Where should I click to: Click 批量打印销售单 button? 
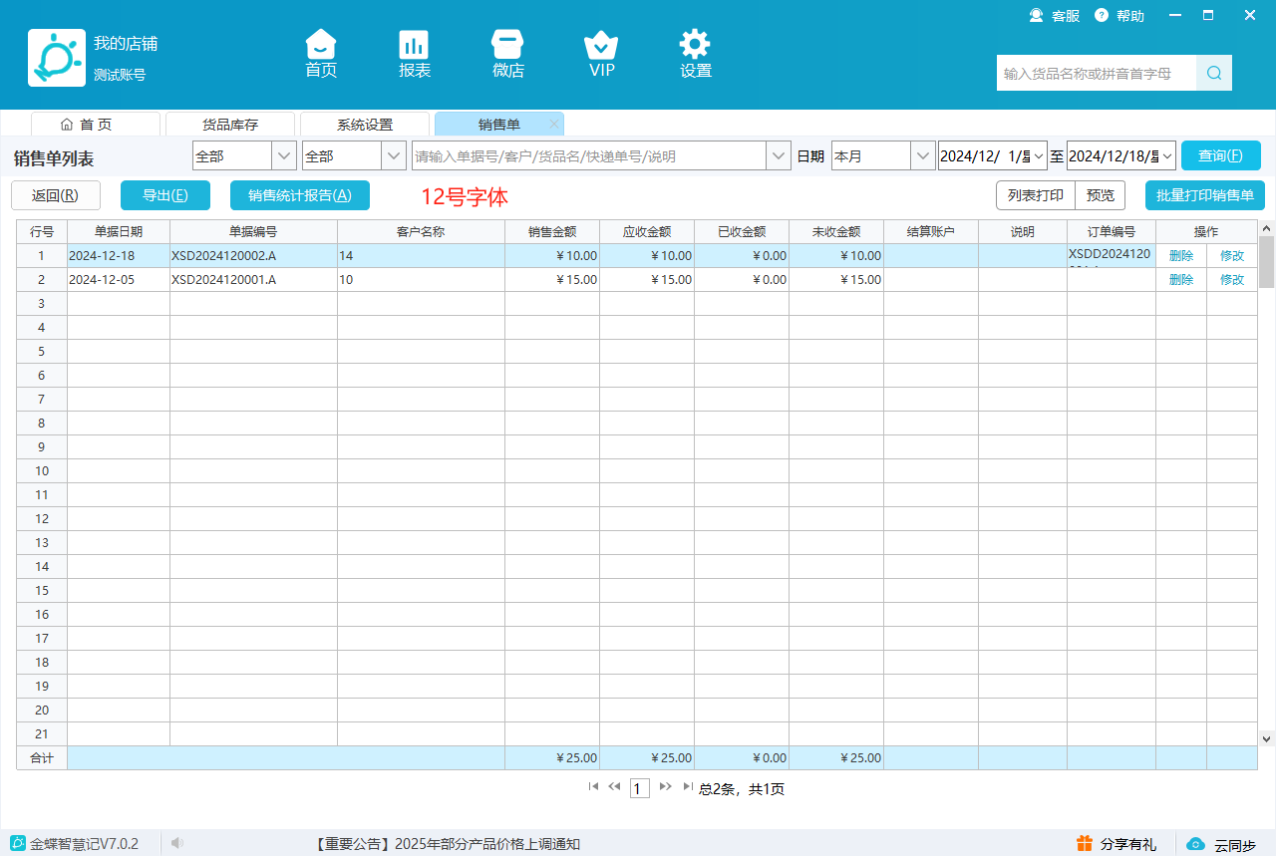point(1205,195)
